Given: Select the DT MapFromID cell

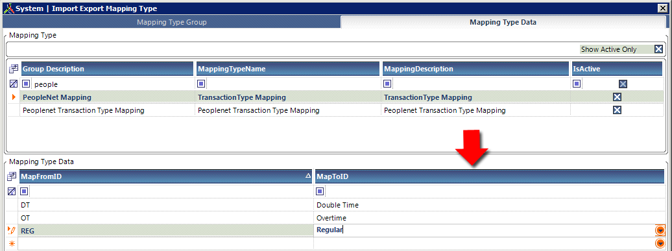Looking at the screenshot, I should (x=165, y=205).
